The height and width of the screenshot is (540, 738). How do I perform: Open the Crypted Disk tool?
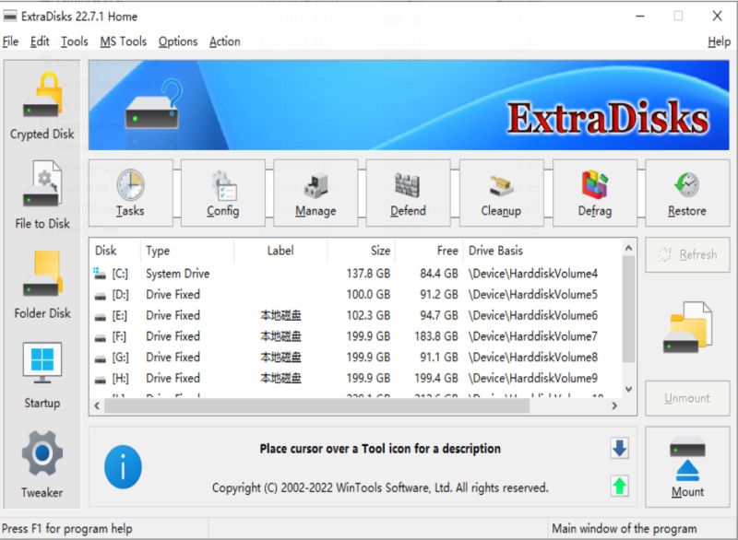[x=42, y=106]
